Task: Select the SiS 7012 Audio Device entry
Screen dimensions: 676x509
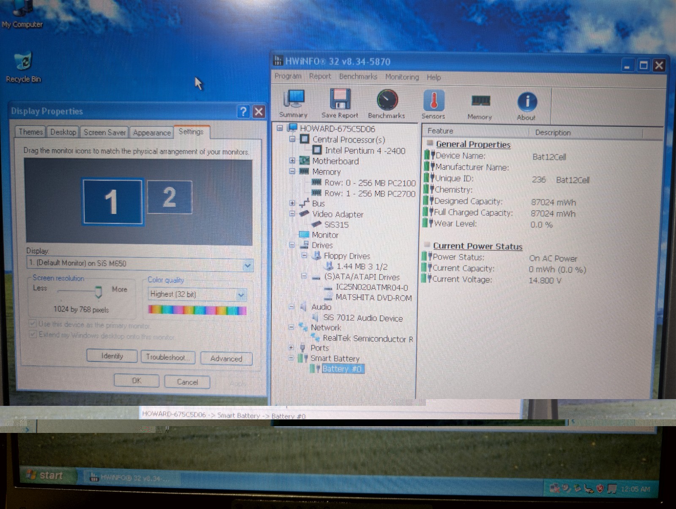Action: click(x=363, y=318)
